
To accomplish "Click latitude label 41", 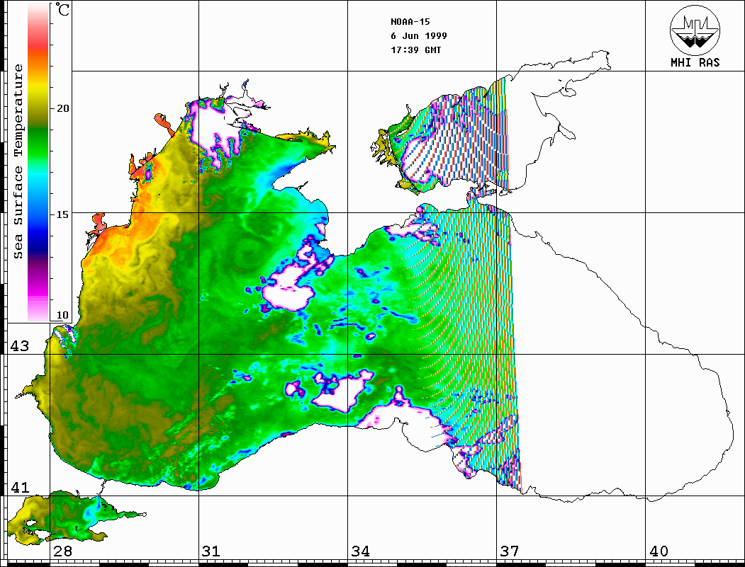I will (x=19, y=488).
